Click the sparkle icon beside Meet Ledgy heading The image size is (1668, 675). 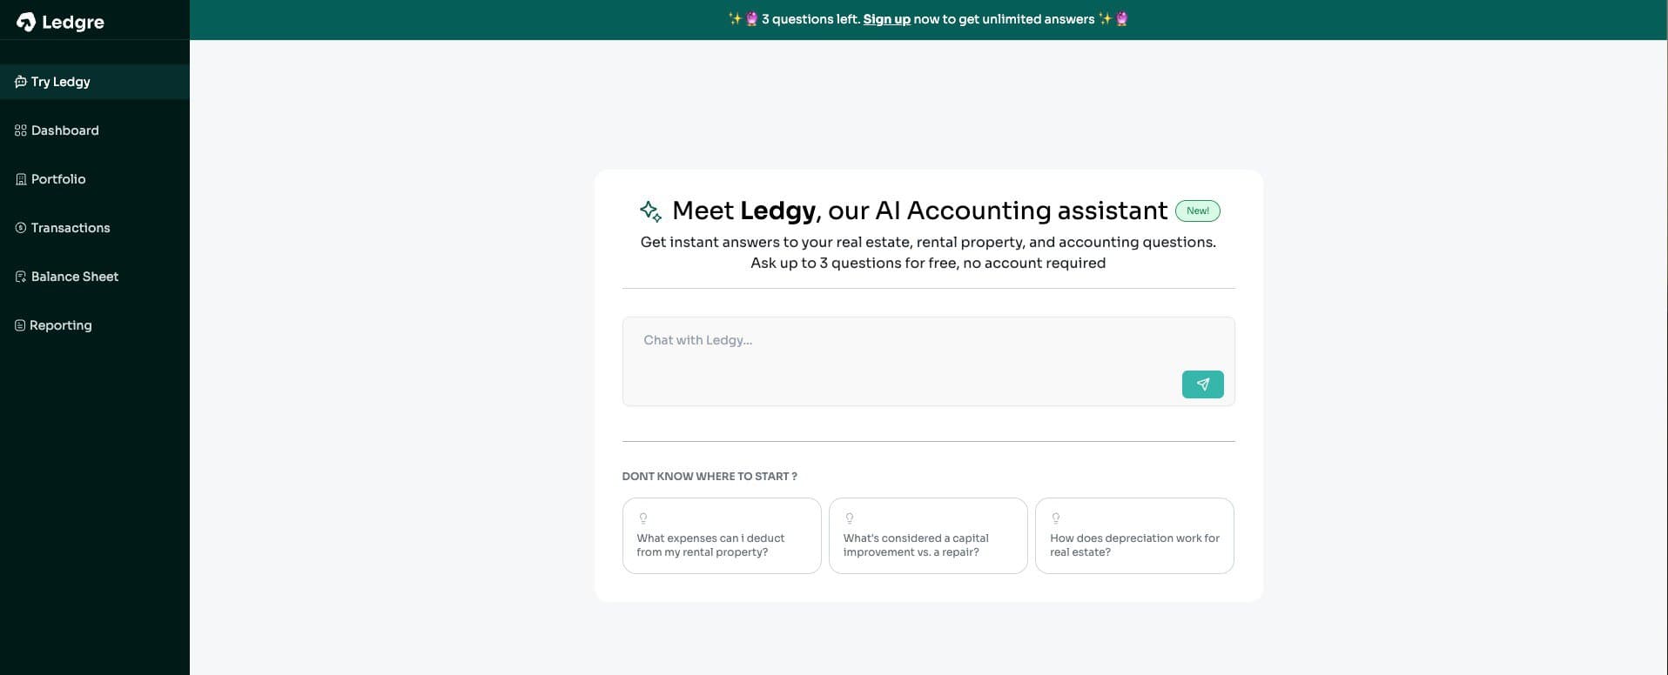click(649, 211)
